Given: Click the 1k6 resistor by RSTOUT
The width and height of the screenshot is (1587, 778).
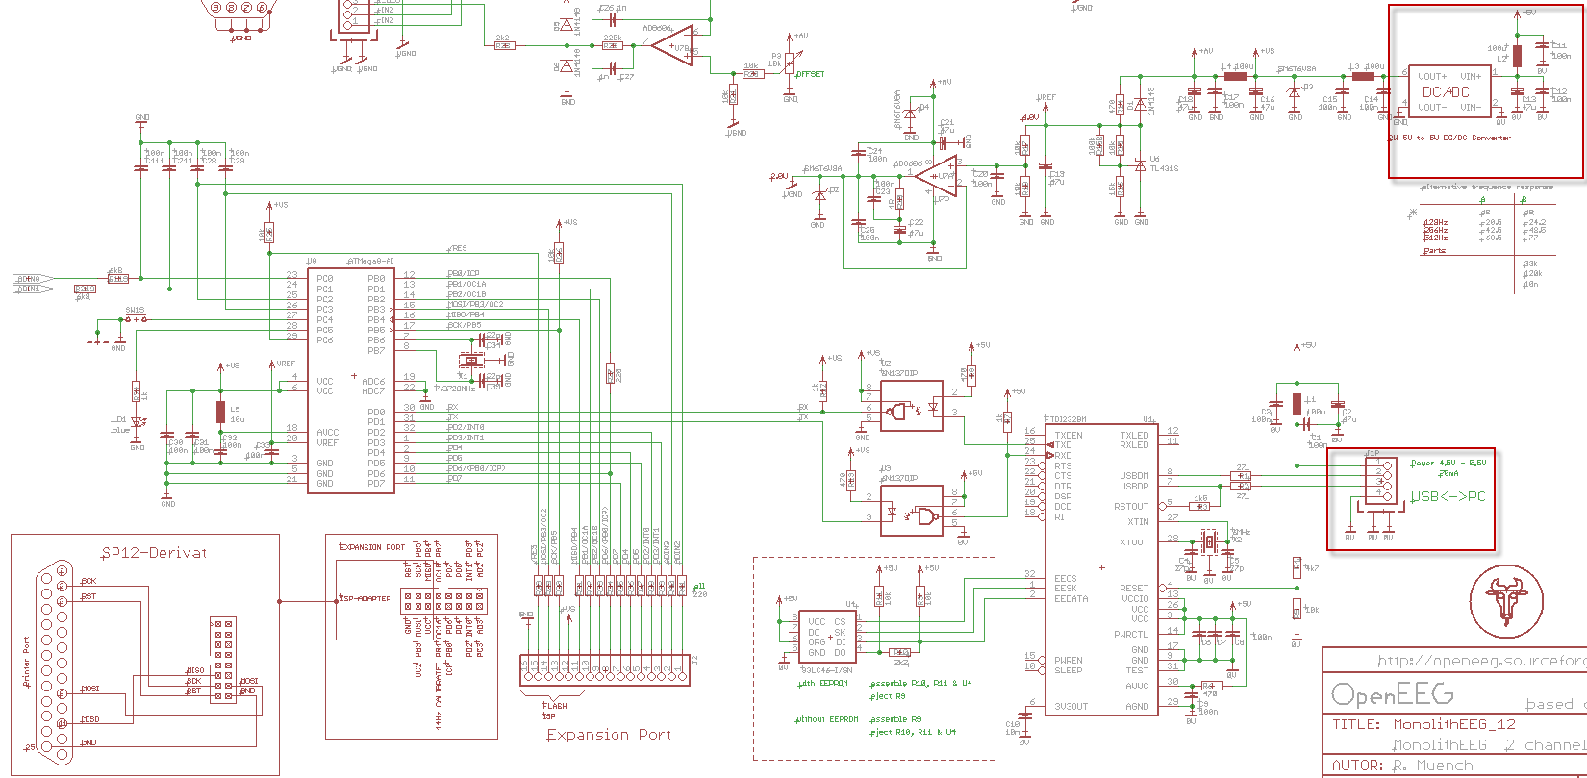Looking at the screenshot, I should point(1199,506).
